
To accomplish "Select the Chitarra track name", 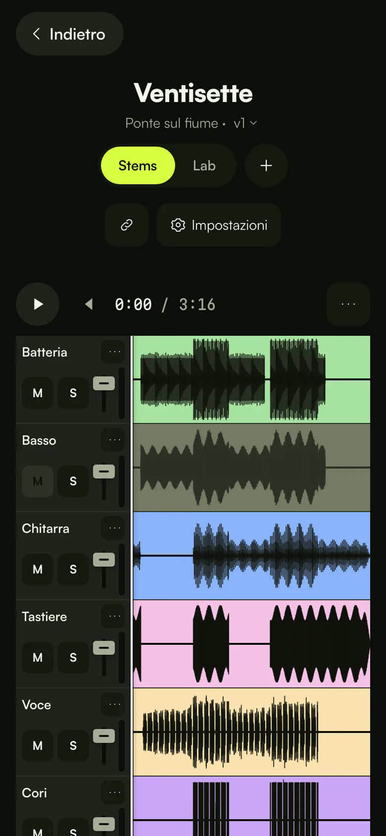I will [x=46, y=528].
